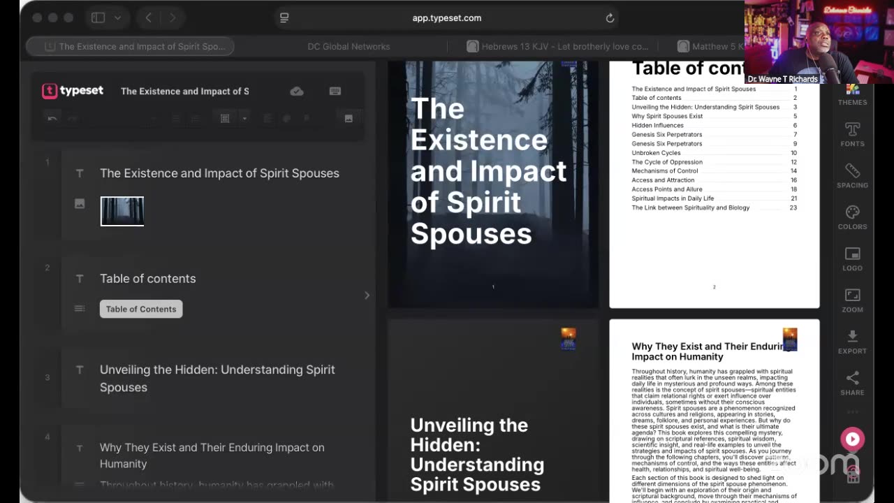Undo the last edit
Screen dimensions: 894x503
[x=52, y=119]
